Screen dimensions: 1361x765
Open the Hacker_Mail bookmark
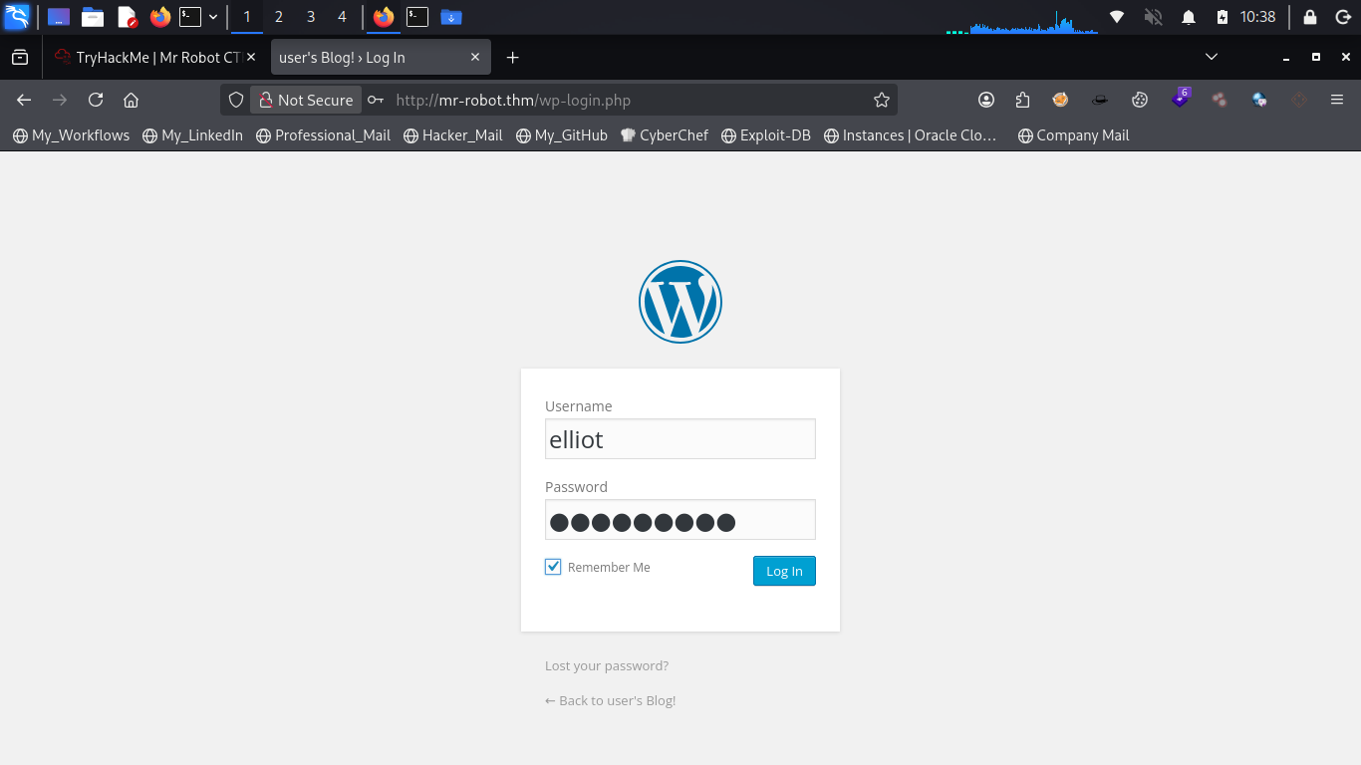click(x=453, y=135)
